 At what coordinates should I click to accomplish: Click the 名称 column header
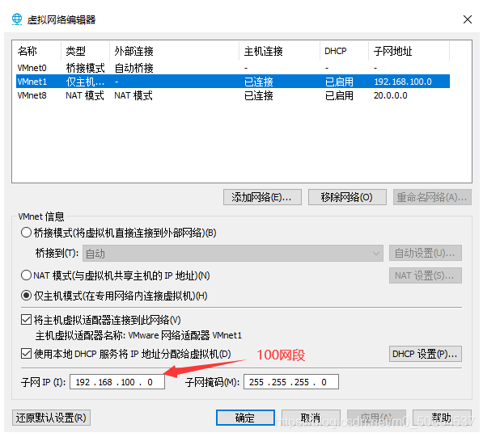pyautogui.click(x=37, y=51)
